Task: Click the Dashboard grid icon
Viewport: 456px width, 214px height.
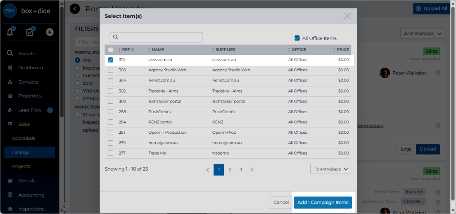Action: pyautogui.click(x=10, y=68)
